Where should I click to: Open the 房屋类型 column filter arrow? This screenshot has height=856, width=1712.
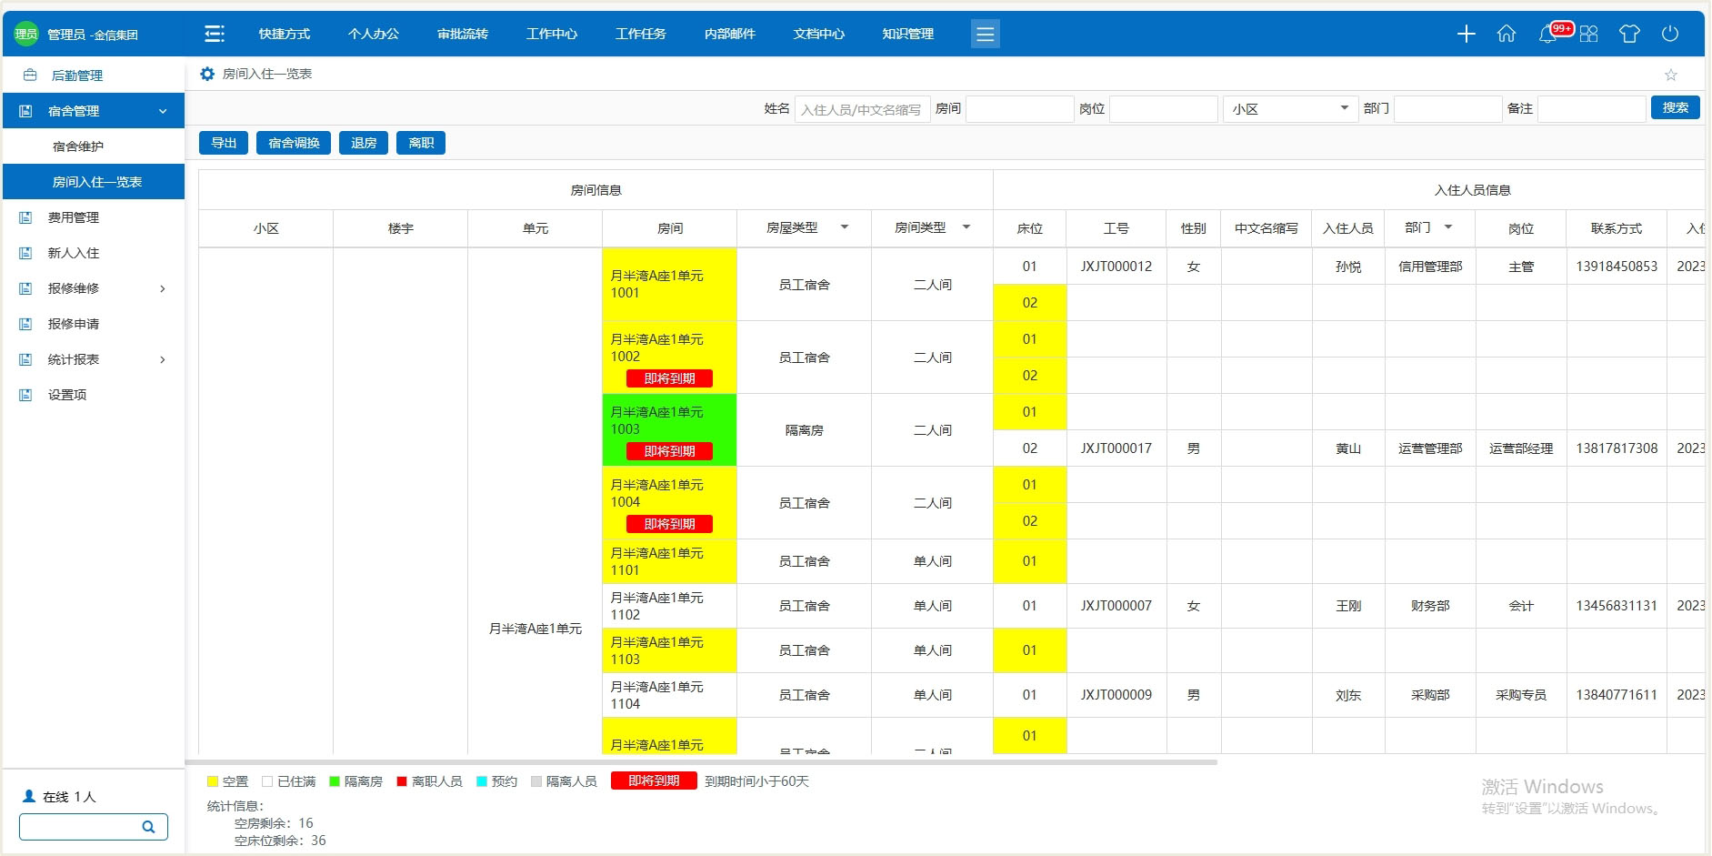(x=846, y=228)
